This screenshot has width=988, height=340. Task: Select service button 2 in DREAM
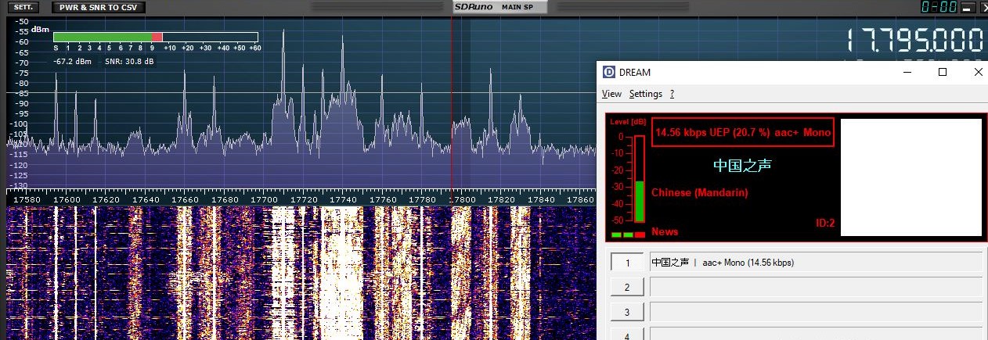(627, 288)
